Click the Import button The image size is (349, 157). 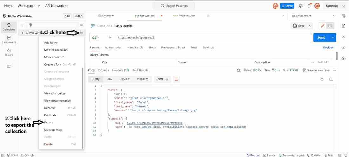coord(78,16)
